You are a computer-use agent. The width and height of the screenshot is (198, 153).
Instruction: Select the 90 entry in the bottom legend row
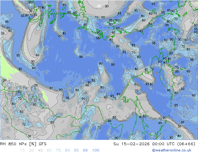(67, 150)
